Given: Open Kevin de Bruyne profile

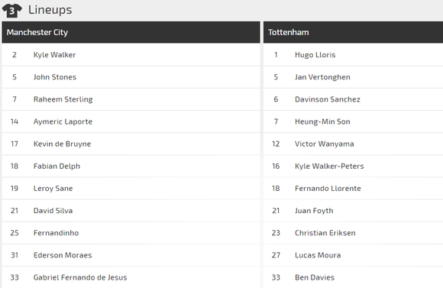Looking at the screenshot, I should pos(62,144).
